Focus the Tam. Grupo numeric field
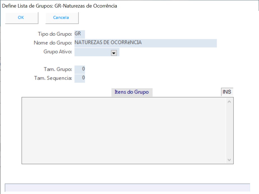This screenshot has height=194, width=259. (80, 69)
